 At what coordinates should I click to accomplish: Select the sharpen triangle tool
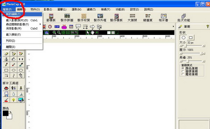[x=21, y=94]
